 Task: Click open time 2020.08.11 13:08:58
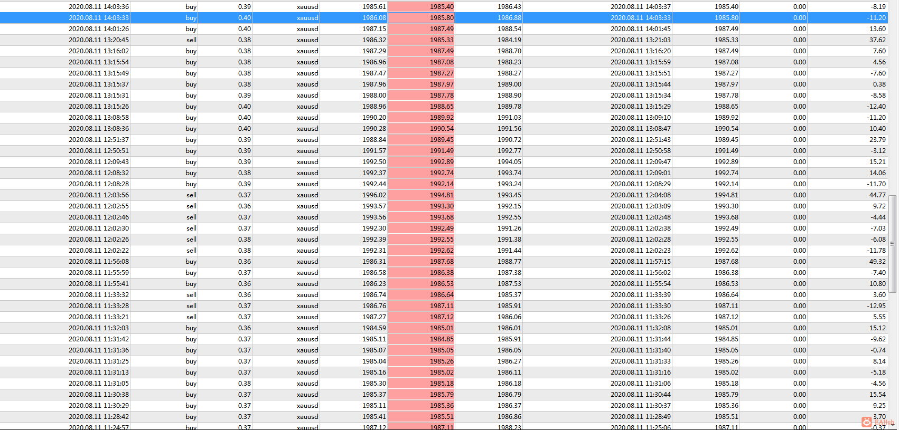(x=99, y=118)
